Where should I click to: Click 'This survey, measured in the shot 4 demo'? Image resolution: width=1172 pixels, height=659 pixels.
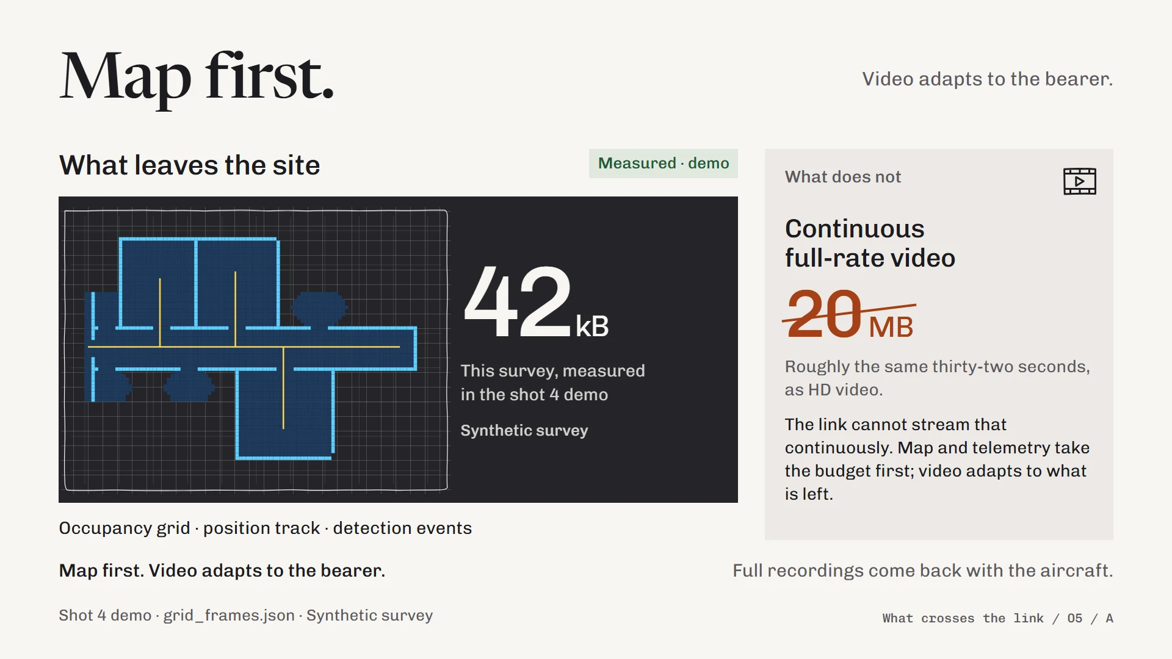tap(552, 383)
